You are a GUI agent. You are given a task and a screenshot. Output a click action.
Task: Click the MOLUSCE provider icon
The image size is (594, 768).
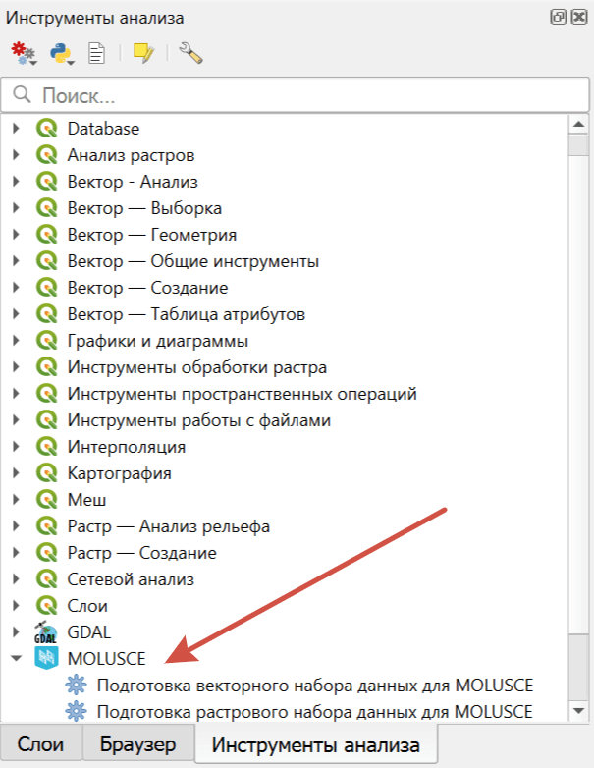tap(46, 658)
